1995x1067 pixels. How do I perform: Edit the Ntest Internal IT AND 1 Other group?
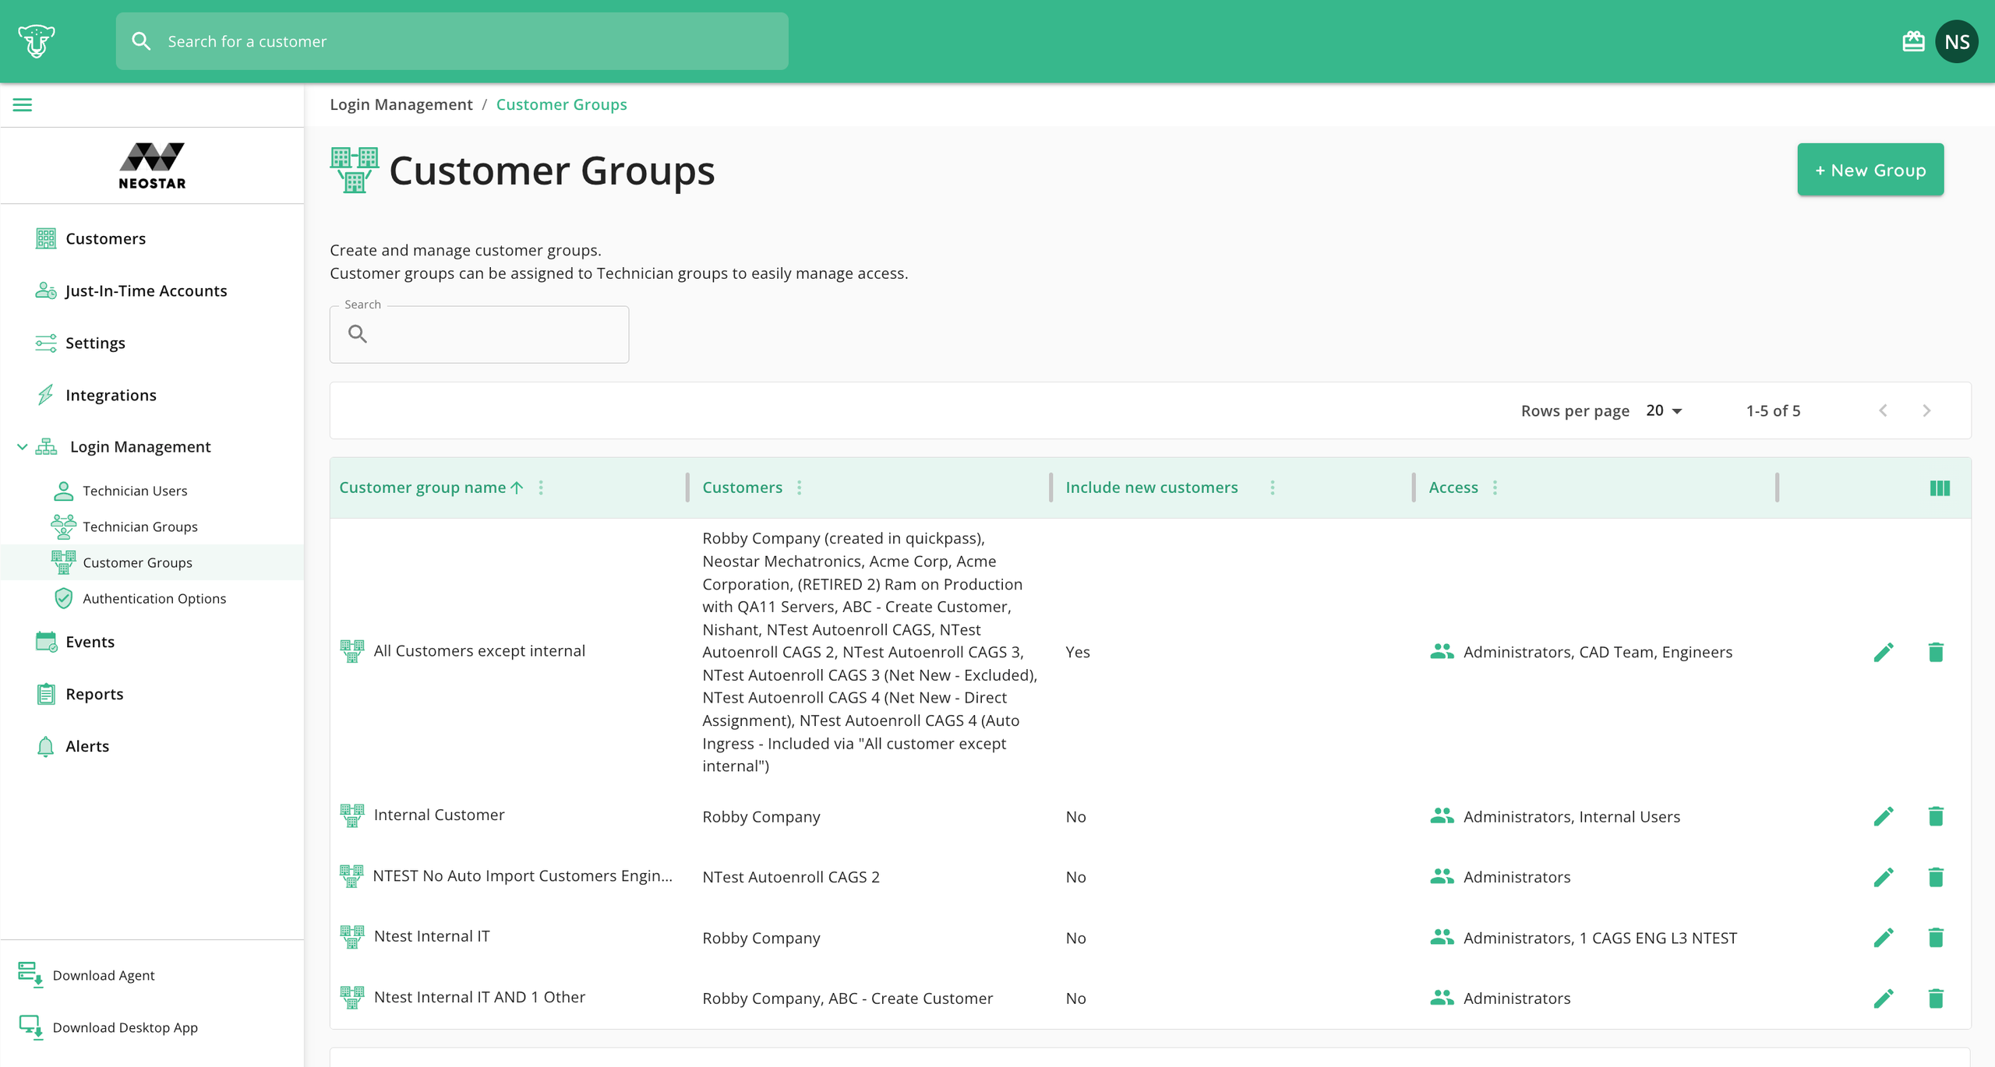(x=1884, y=998)
